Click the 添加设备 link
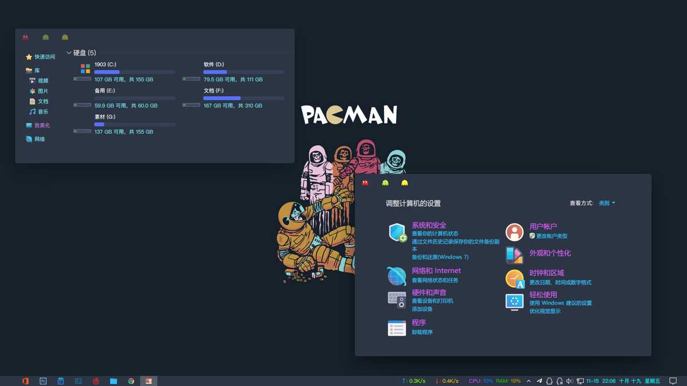This screenshot has height=386, width=687. click(422, 309)
